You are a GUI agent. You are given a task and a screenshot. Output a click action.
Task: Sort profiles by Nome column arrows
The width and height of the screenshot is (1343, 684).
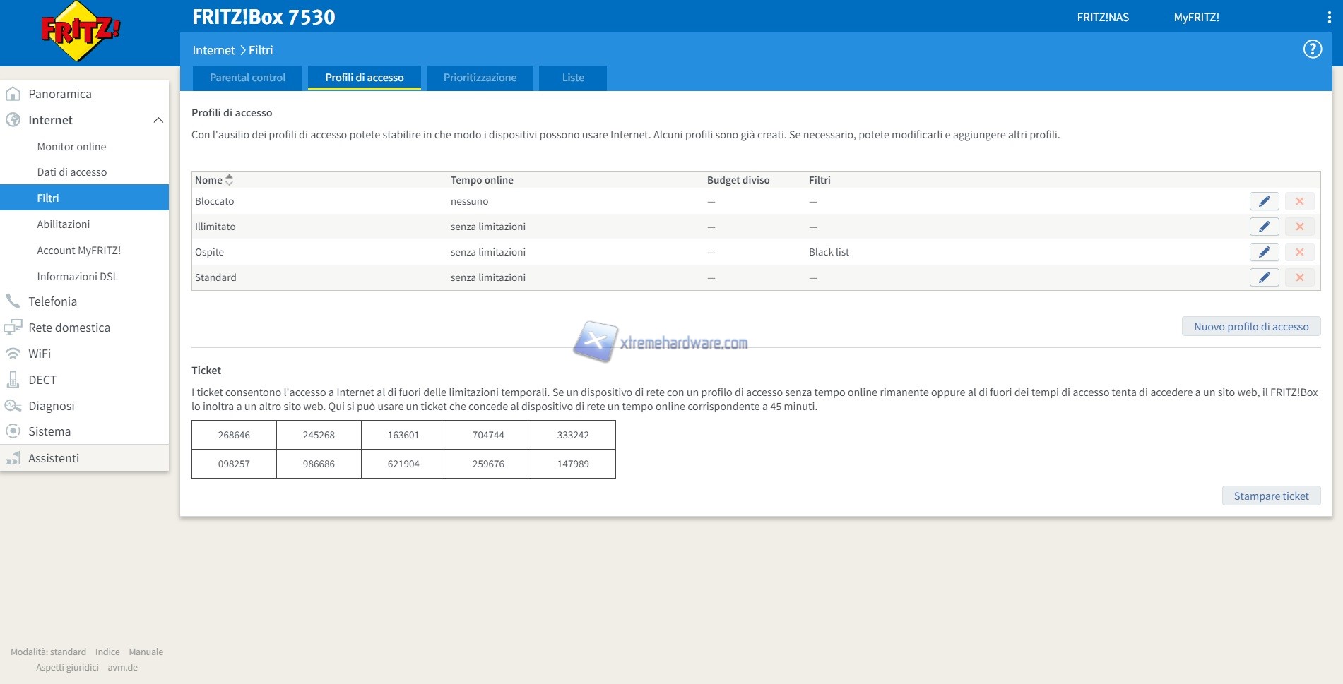(x=229, y=180)
